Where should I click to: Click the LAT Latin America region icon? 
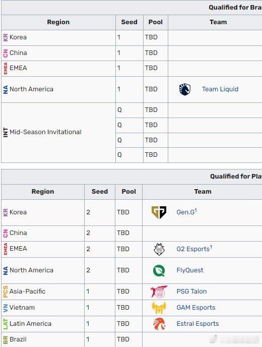(6, 324)
